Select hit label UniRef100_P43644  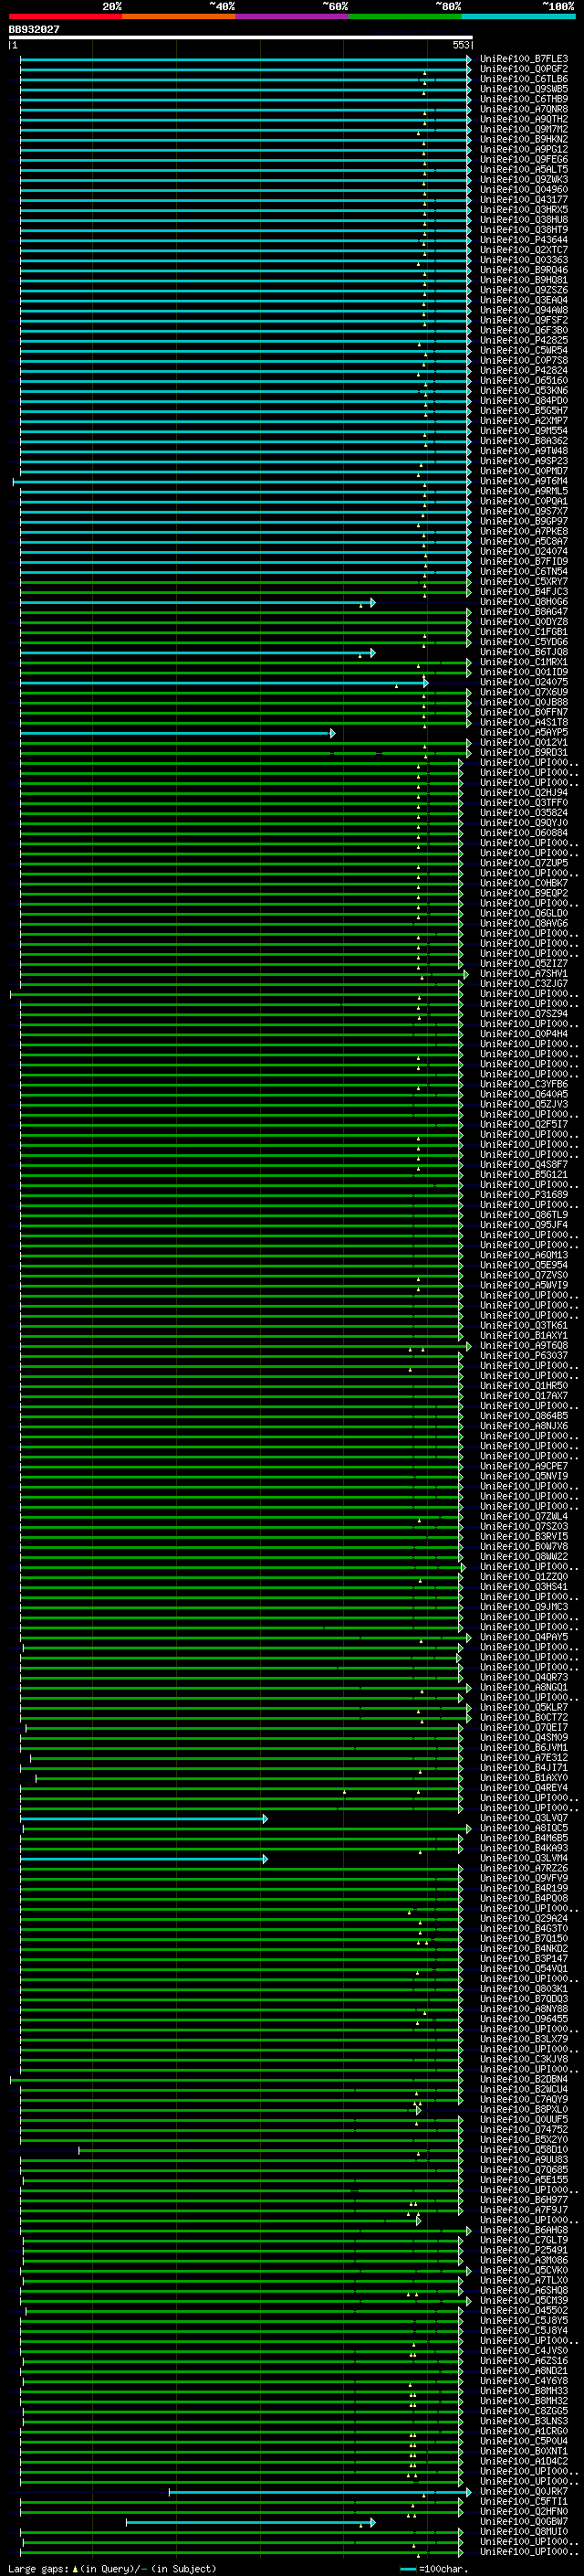point(524,240)
